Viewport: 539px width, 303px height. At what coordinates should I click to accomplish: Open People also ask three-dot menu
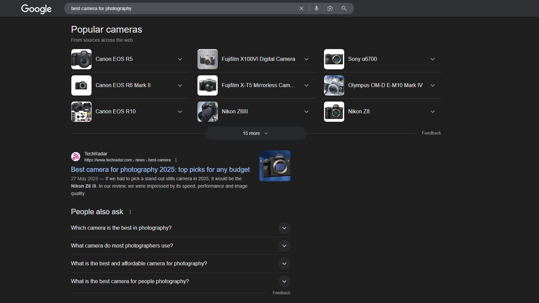pyautogui.click(x=130, y=212)
